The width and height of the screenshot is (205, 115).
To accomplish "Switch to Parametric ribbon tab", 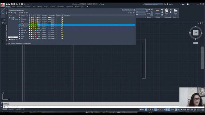I will coord(28,7).
